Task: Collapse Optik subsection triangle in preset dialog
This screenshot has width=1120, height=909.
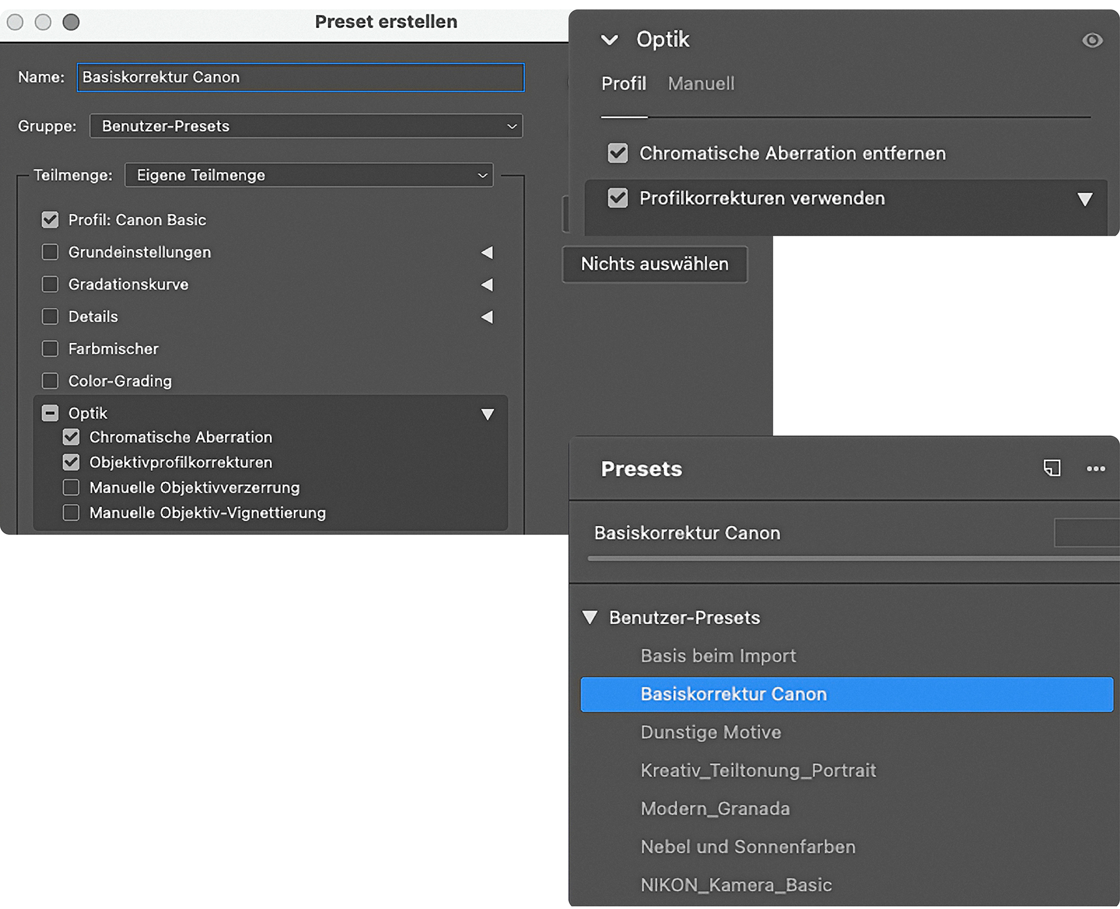Action: point(487,414)
